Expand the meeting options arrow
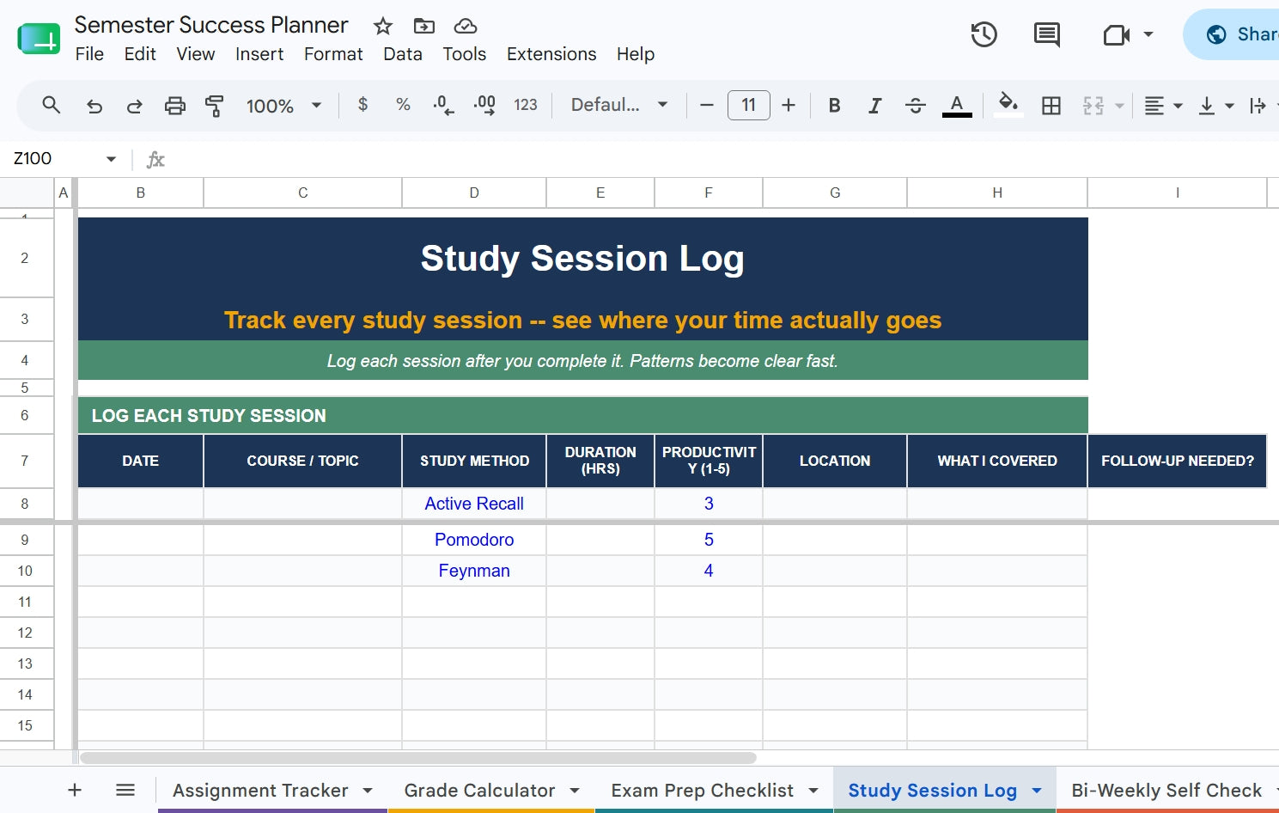The image size is (1279, 813). (x=1148, y=34)
